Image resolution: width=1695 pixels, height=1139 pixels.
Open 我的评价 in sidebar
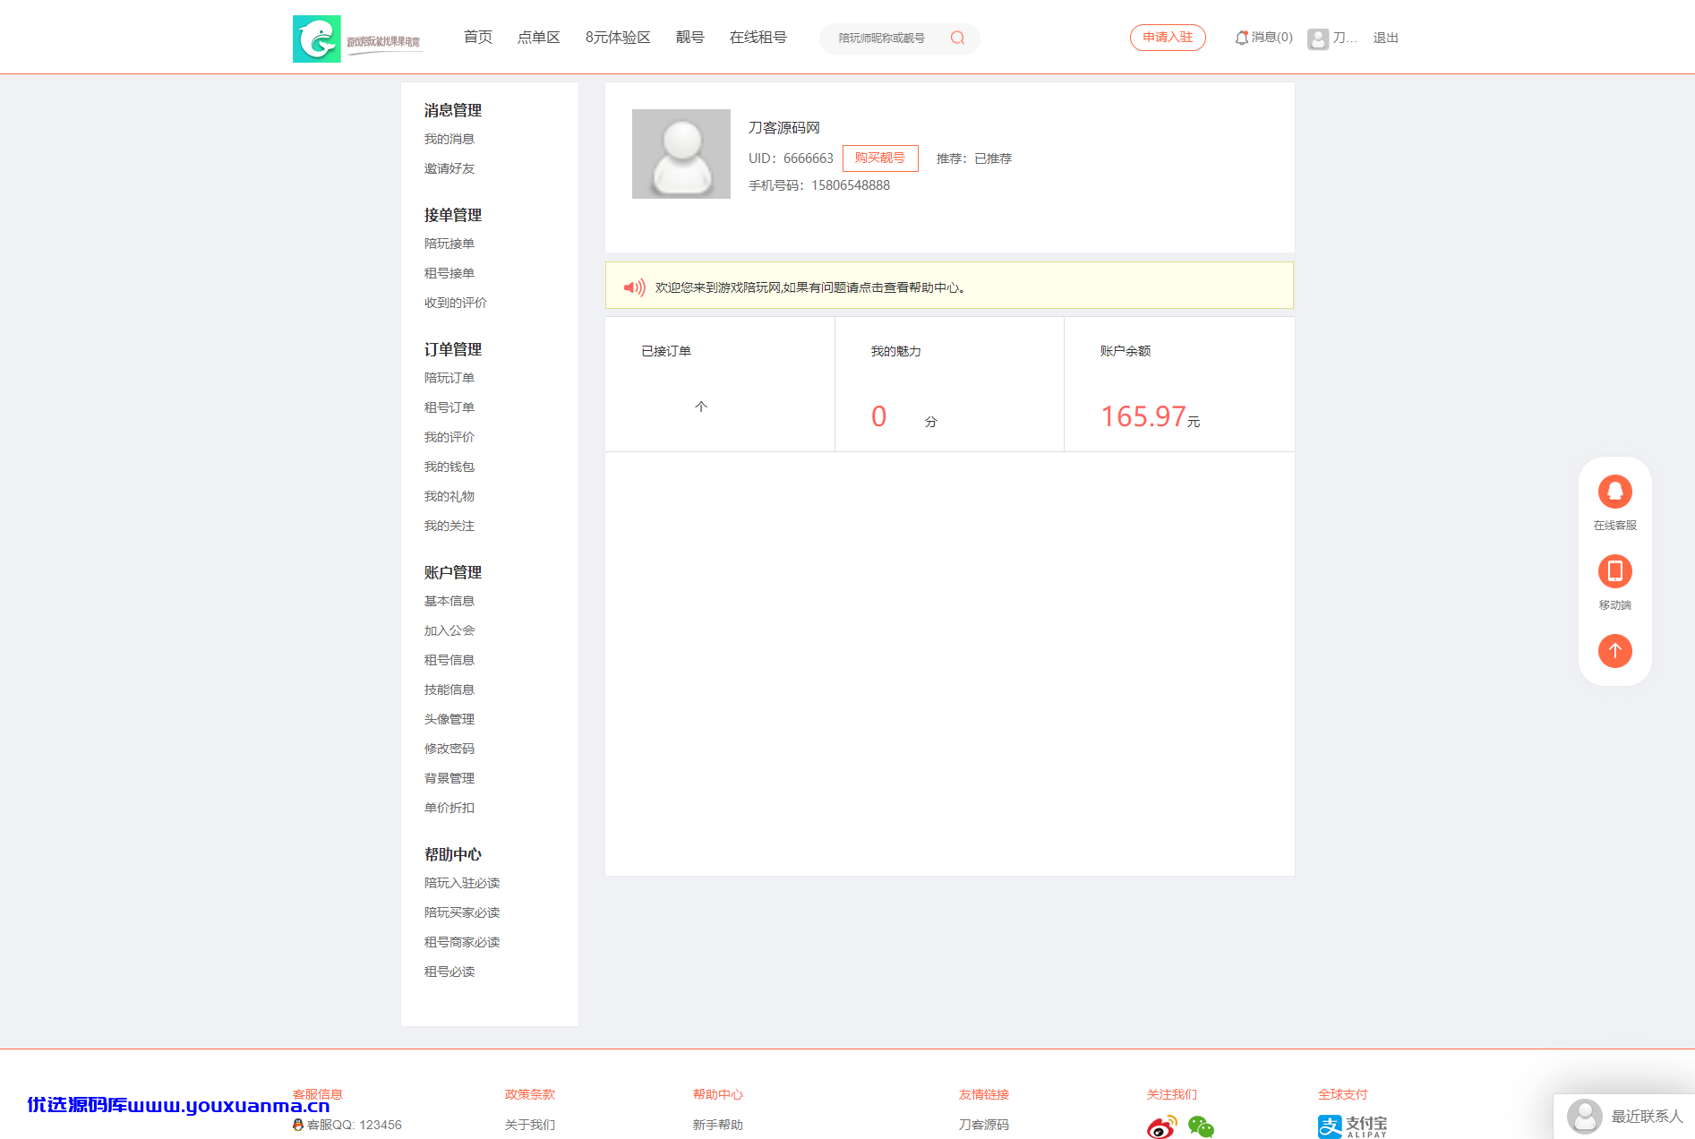pos(449,437)
